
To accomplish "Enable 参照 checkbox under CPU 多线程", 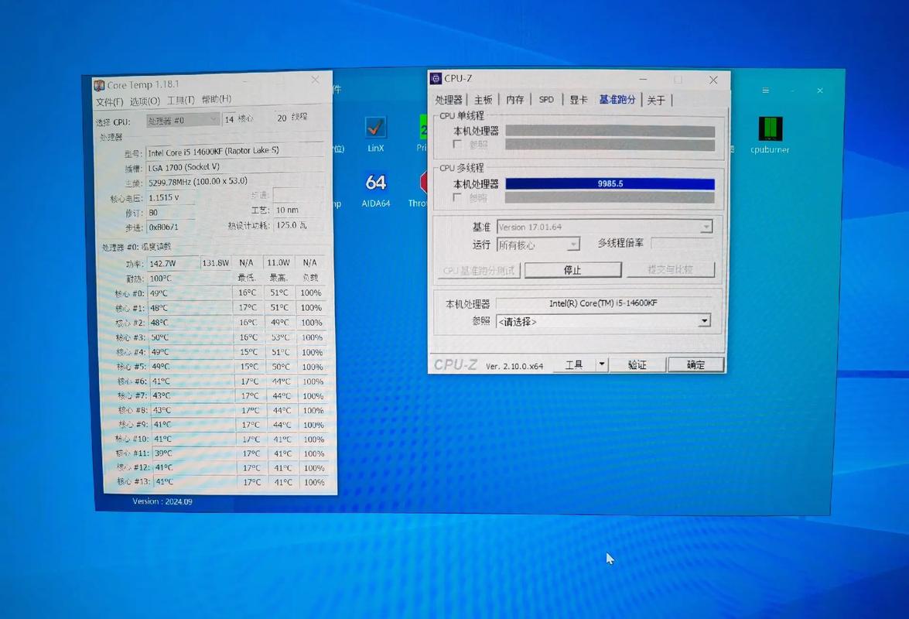I will point(458,198).
